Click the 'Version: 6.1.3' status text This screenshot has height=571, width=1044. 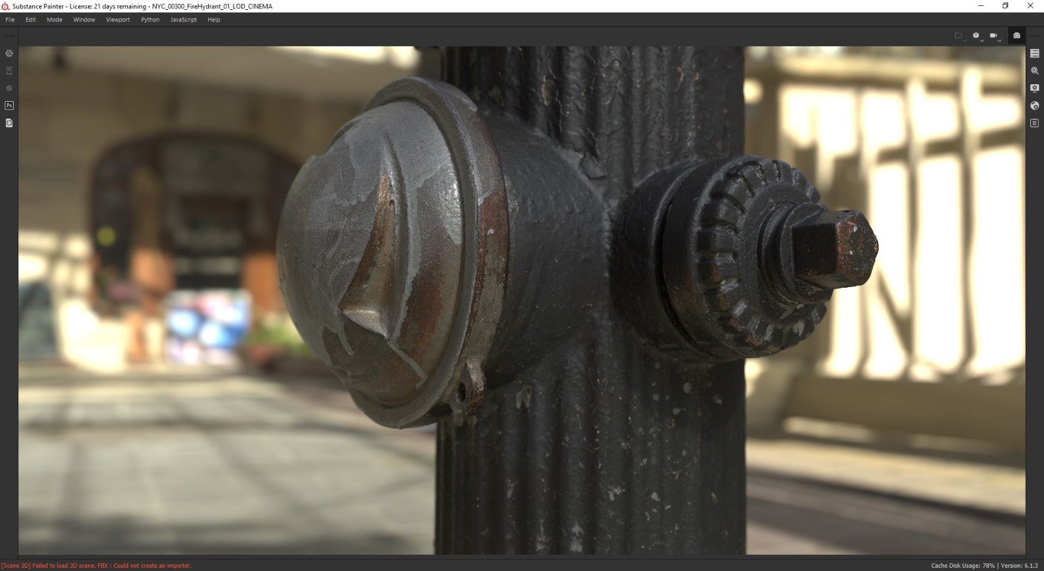click(1019, 566)
